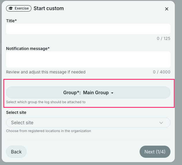Image resolution: width=182 pixels, height=165 pixels.
Task: Click the caret arrow beside Main Group
Action: pyautogui.click(x=112, y=93)
